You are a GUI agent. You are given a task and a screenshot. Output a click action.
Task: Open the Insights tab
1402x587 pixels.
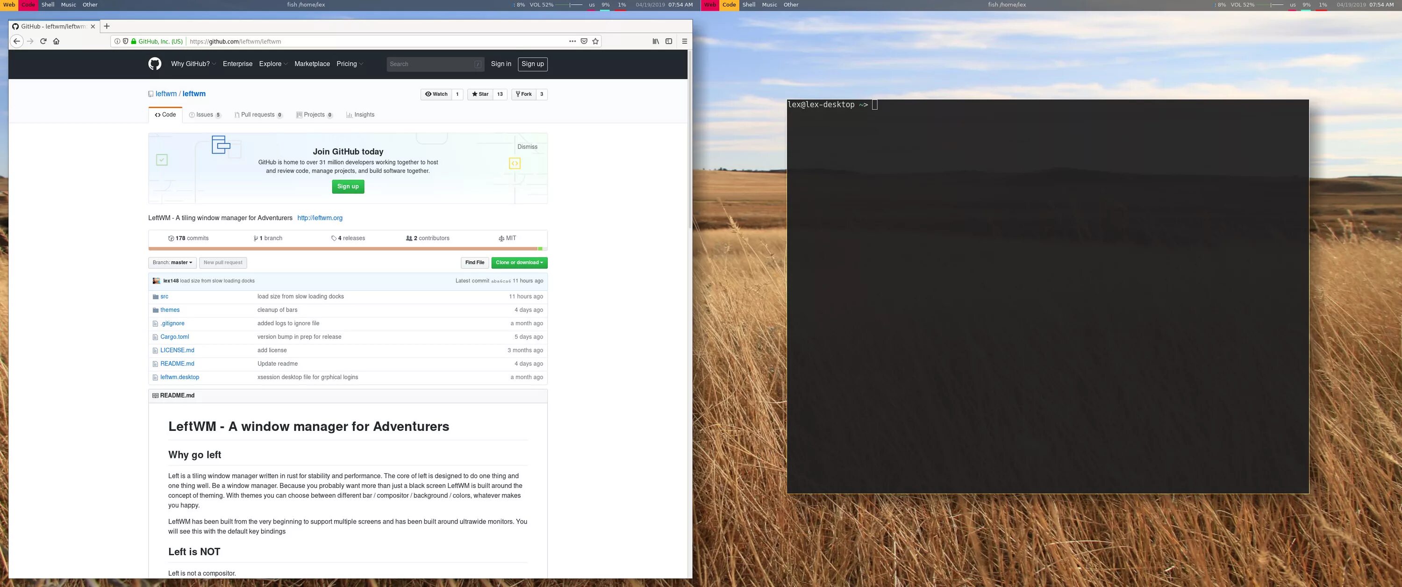point(360,115)
